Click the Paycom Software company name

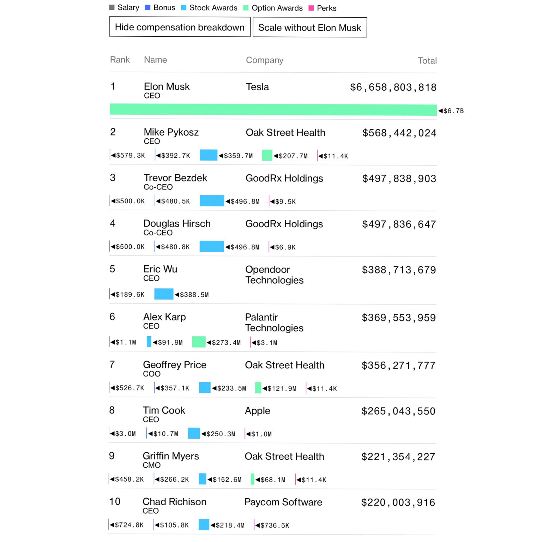pos(283,502)
